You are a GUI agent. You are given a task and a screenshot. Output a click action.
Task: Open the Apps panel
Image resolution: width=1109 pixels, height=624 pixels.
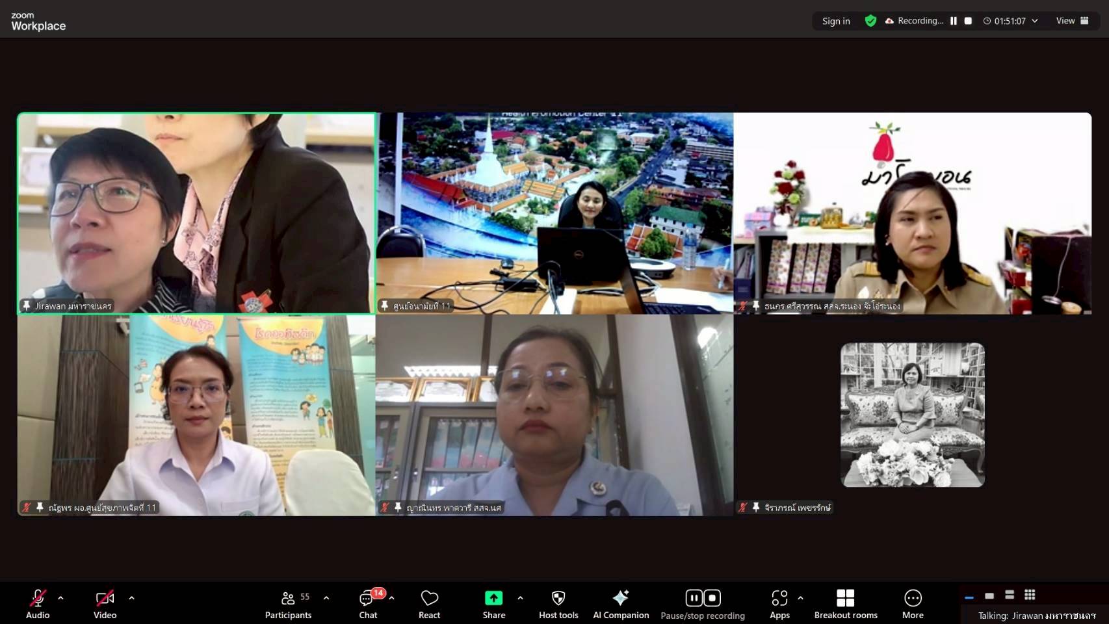(x=779, y=604)
